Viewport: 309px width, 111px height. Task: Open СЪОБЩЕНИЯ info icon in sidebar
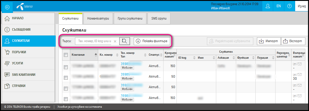(7, 30)
